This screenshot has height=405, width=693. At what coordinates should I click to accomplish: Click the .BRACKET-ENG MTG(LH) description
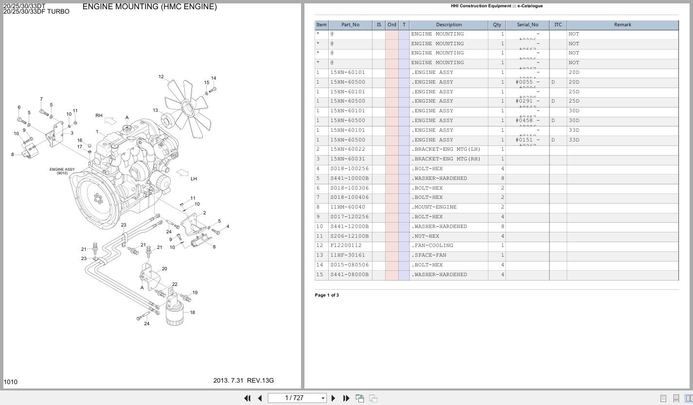pyautogui.click(x=446, y=149)
